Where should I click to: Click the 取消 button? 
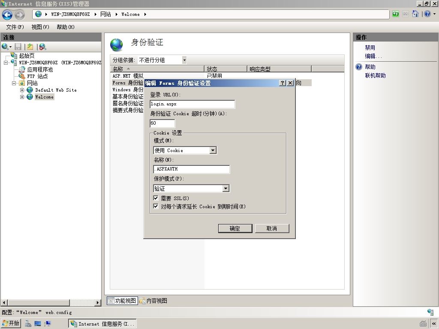[x=271, y=228]
